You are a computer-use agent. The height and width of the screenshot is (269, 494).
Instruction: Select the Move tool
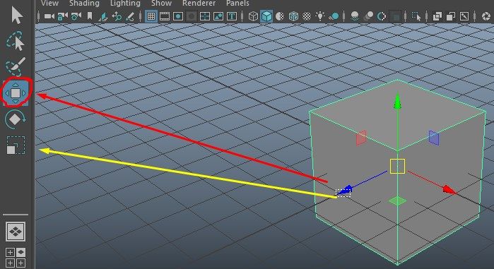point(16,92)
